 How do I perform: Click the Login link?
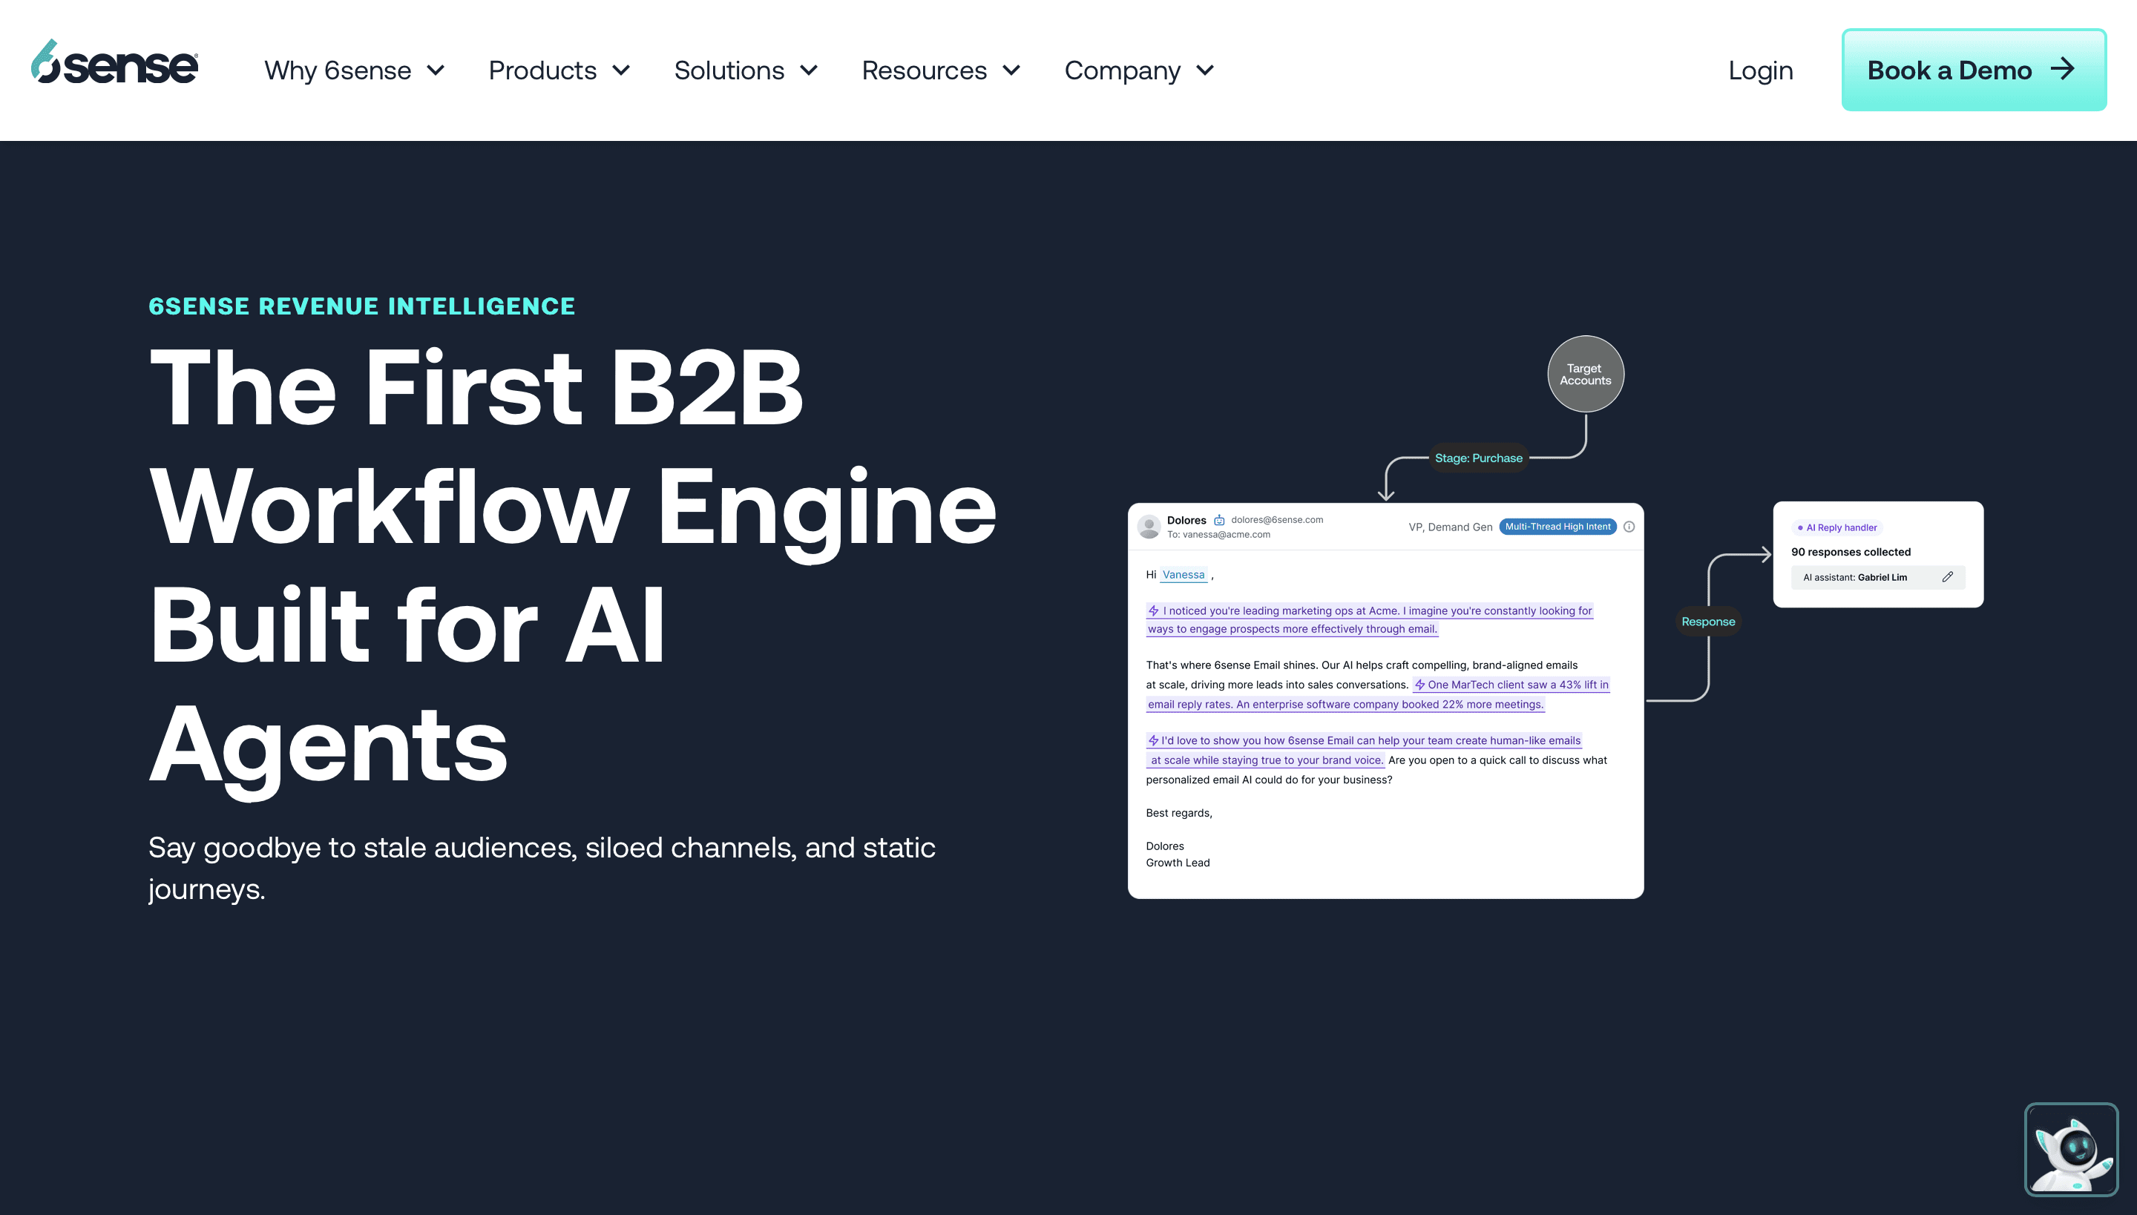click(1760, 71)
